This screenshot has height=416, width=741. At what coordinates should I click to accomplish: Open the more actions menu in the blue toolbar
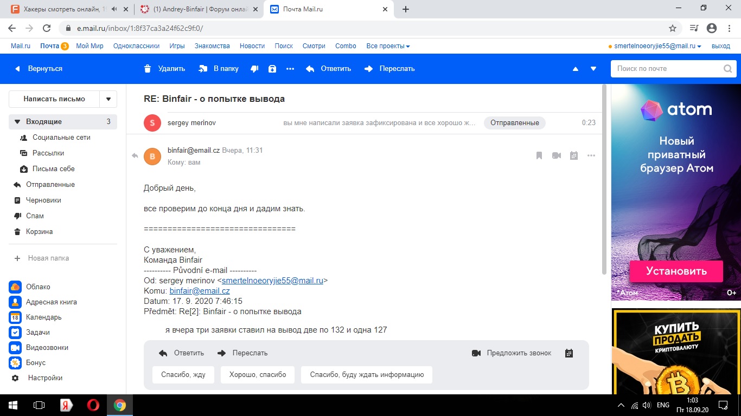pos(290,69)
